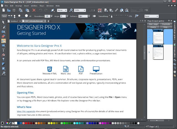Select the Zoom tool in left toolbar
Viewport: 177px width, 129px height.
point(4,73)
